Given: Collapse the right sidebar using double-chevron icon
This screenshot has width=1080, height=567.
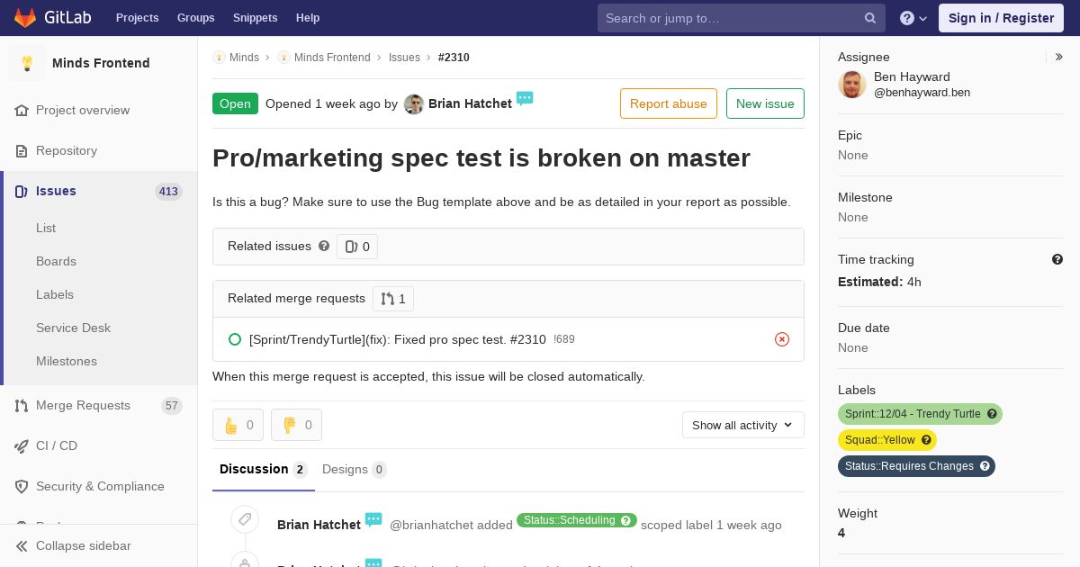Looking at the screenshot, I should pyautogui.click(x=1059, y=57).
